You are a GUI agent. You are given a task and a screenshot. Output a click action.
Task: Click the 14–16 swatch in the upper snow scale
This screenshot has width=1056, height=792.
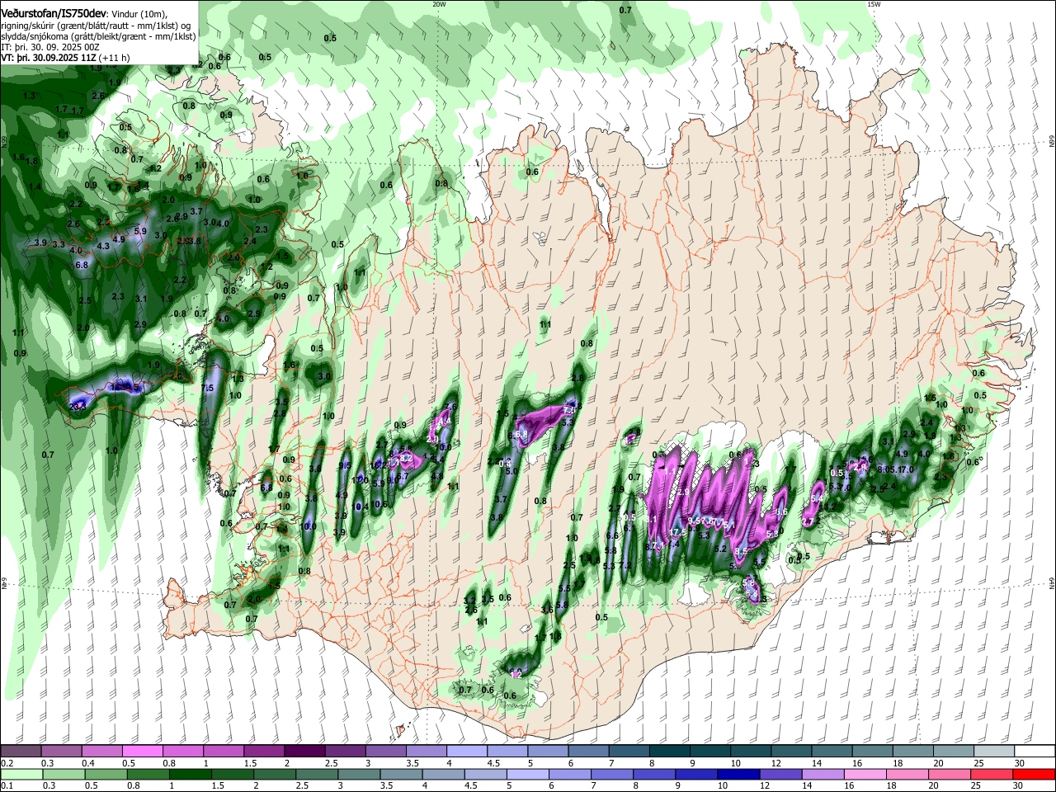coord(832,752)
